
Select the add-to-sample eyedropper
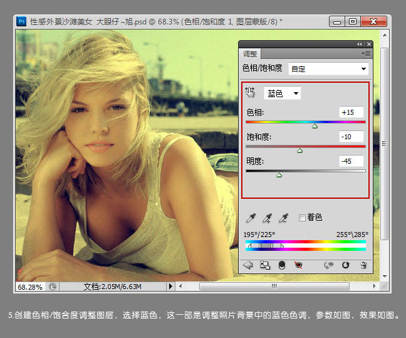click(x=268, y=218)
